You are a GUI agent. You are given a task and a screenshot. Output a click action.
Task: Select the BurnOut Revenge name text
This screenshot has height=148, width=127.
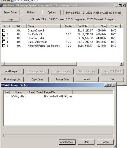[x=37, y=42]
